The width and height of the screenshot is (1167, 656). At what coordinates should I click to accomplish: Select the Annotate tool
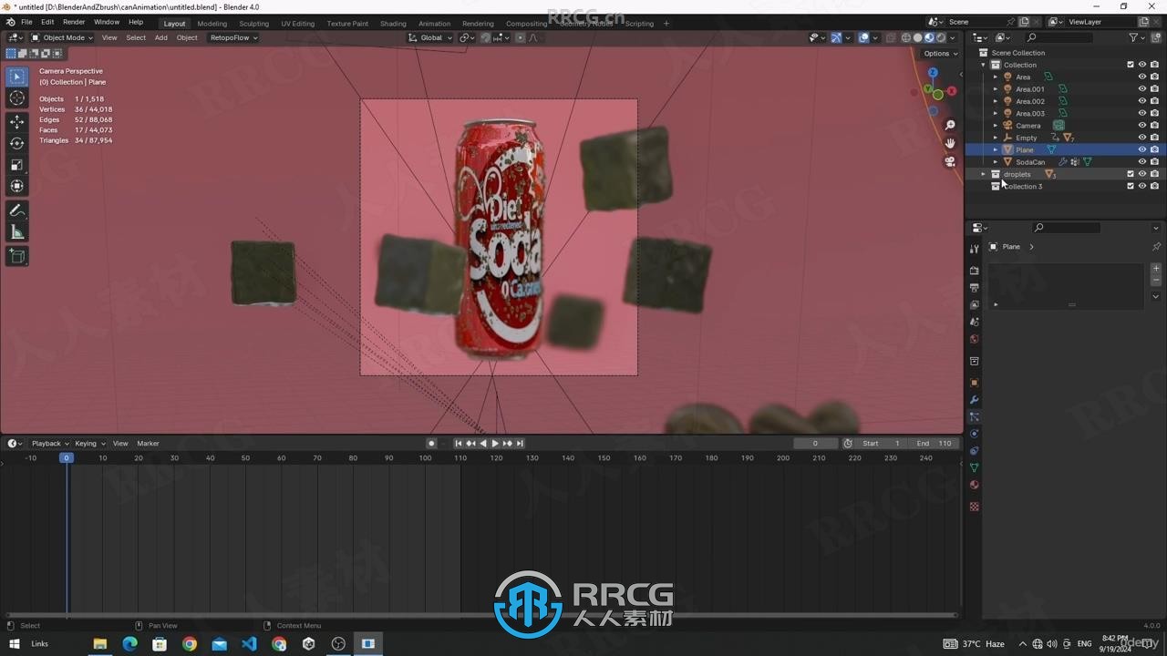(x=17, y=210)
